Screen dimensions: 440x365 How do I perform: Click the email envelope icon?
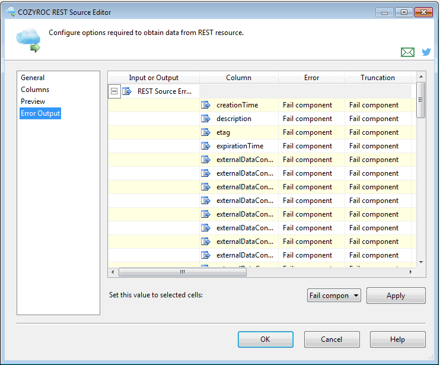coord(407,52)
